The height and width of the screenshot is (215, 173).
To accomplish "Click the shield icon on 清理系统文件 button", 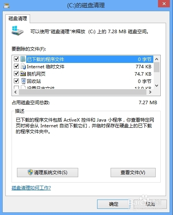I will [x=30, y=172].
